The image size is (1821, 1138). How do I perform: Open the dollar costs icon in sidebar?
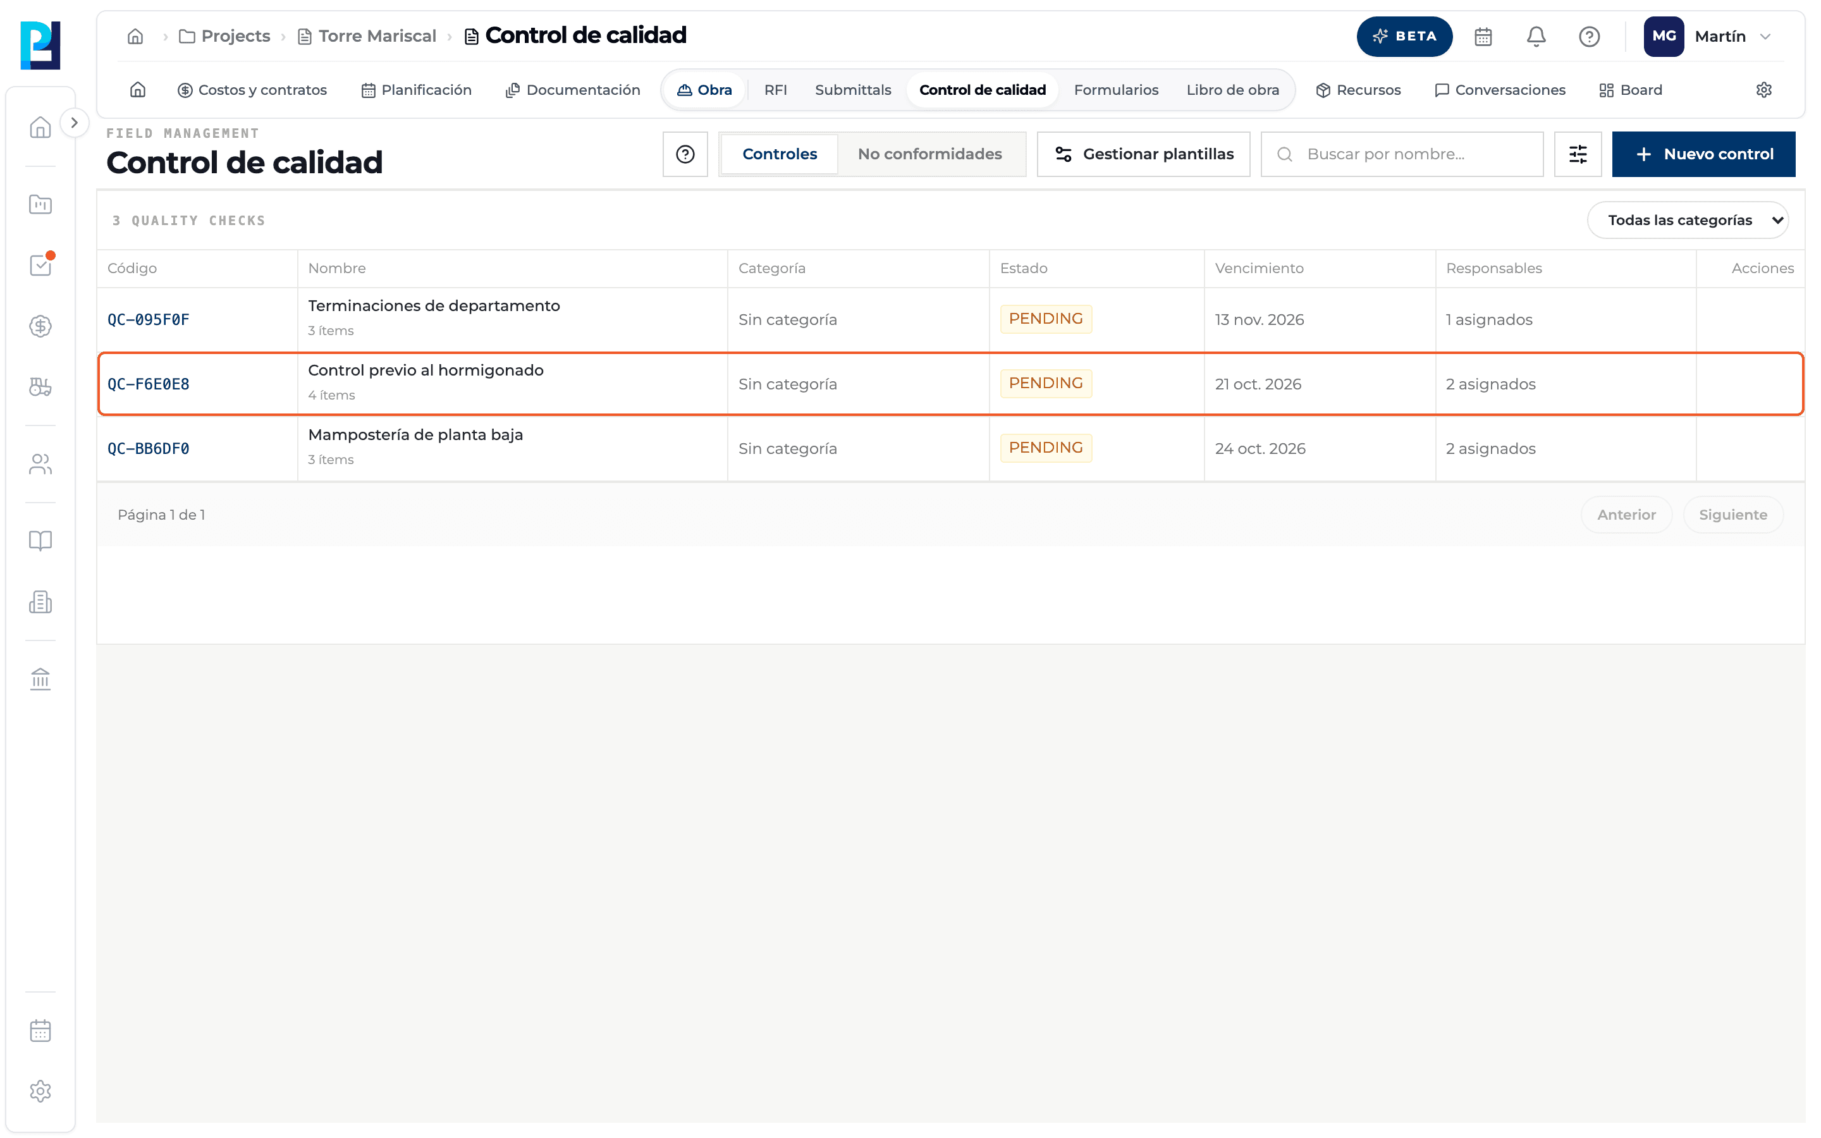[x=40, y=326]
